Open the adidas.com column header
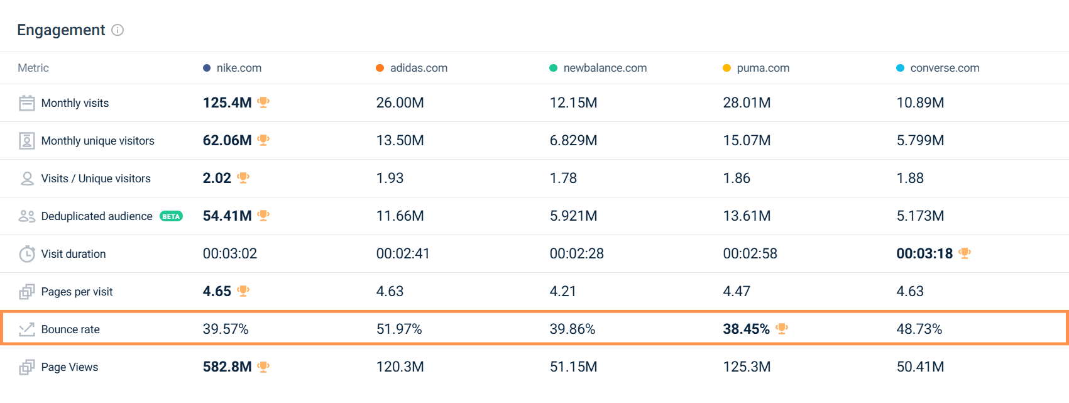 419,68
